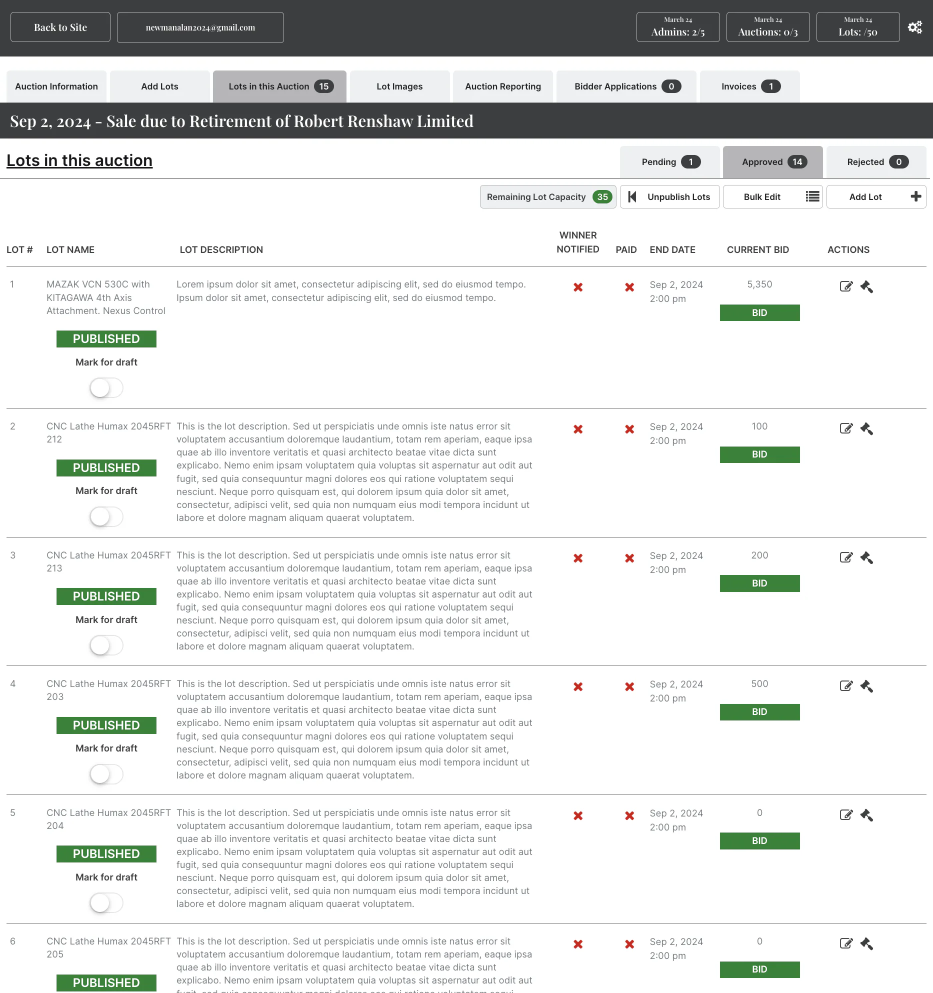This screenshot has width=933, height=993.
Task: Open the Bidder Applications tab
Action: 626,86
